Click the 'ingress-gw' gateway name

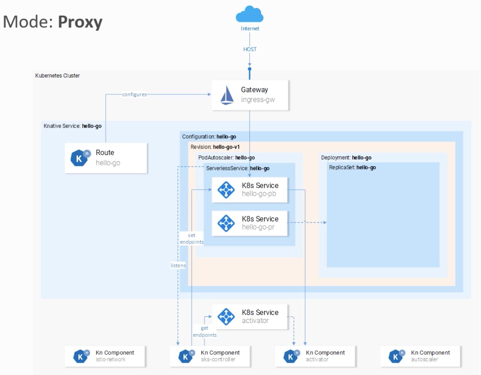(258, 100)
